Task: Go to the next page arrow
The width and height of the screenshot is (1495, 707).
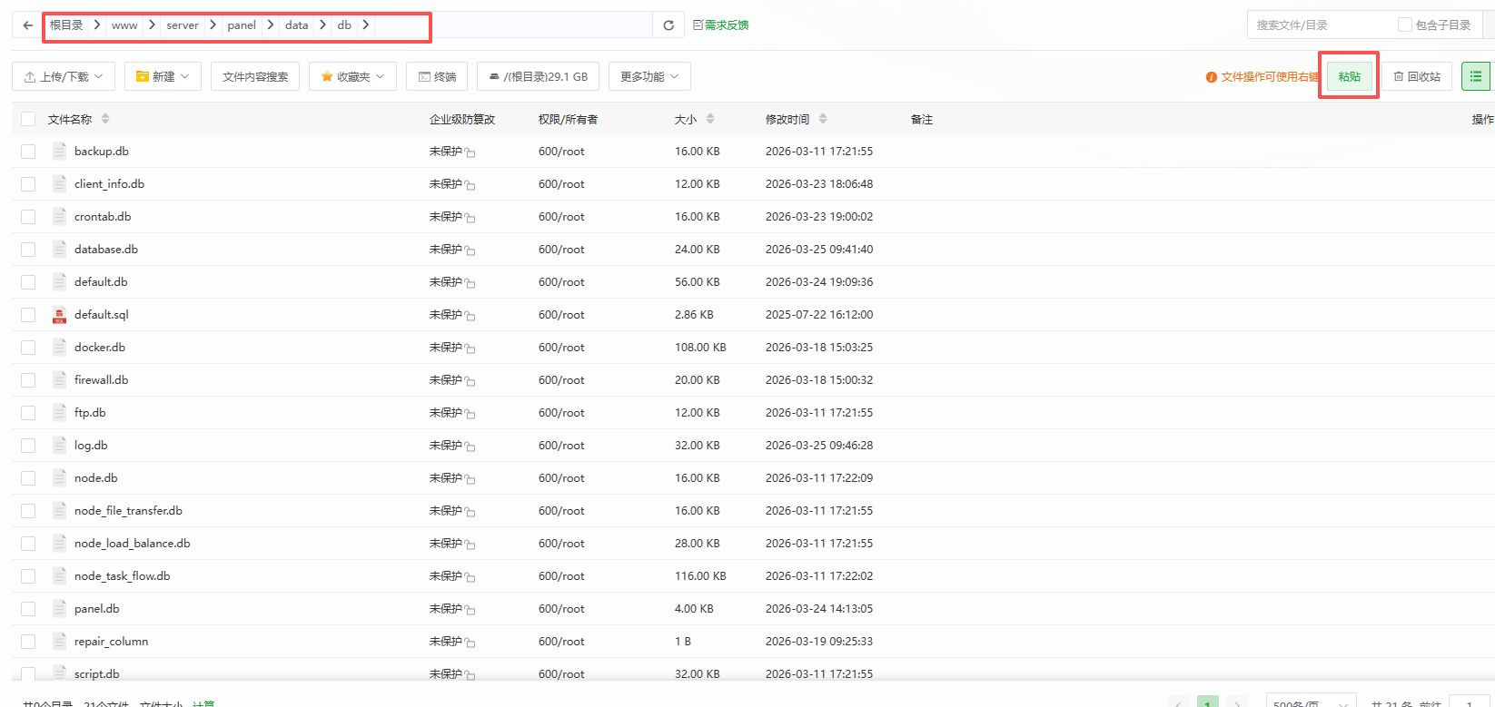Action: pos(1237,702)
